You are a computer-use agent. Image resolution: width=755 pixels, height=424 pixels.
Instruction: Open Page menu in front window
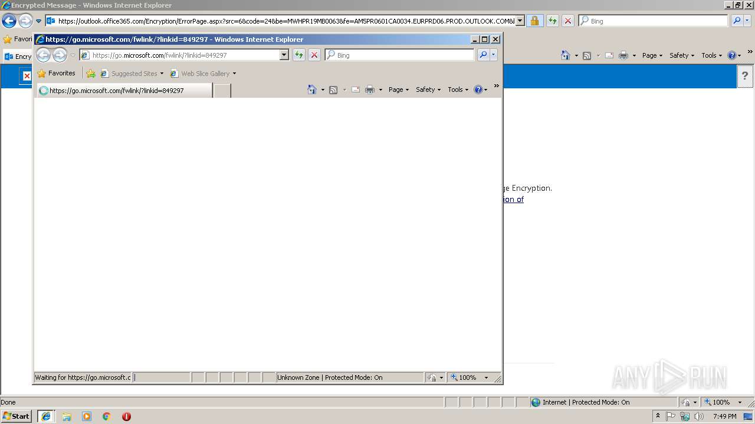pyautogui.click(x=399, y=90)
